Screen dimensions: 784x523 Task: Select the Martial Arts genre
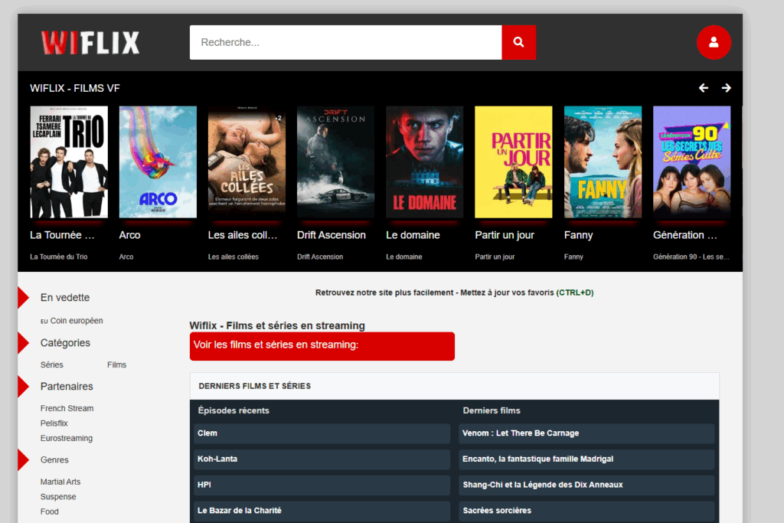(60, 482)
